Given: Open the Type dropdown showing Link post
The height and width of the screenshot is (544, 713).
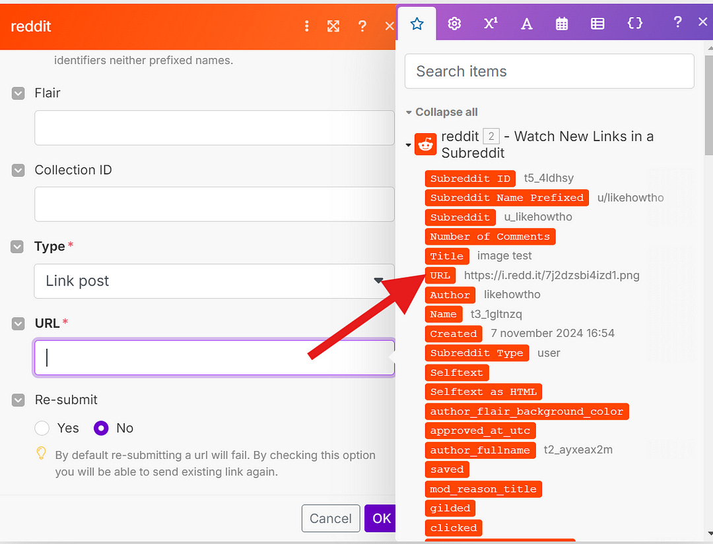Looking at the screenshot, I should [214, 281].
